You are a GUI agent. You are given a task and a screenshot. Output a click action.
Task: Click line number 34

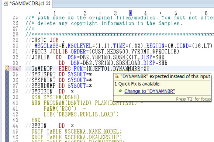tap(15, 69)
